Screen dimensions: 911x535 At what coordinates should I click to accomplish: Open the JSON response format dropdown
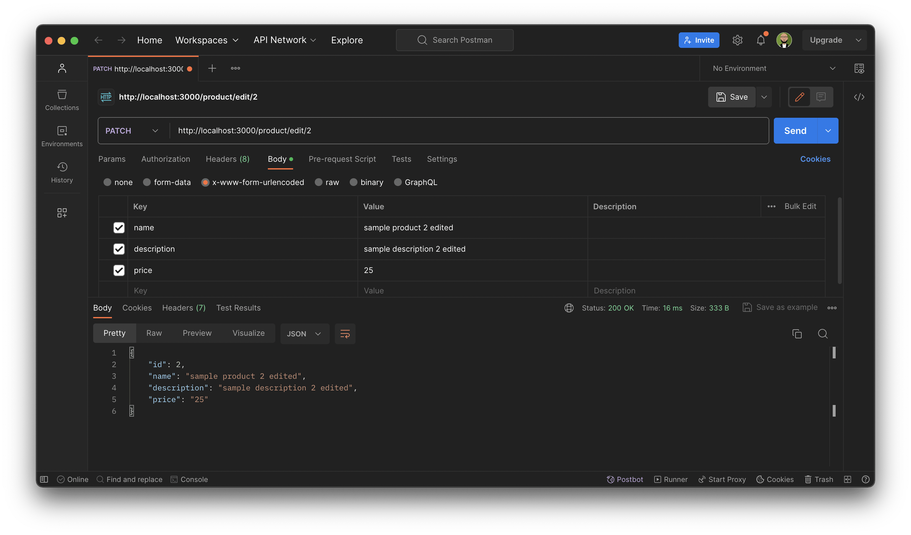click(x=305, y=333)
